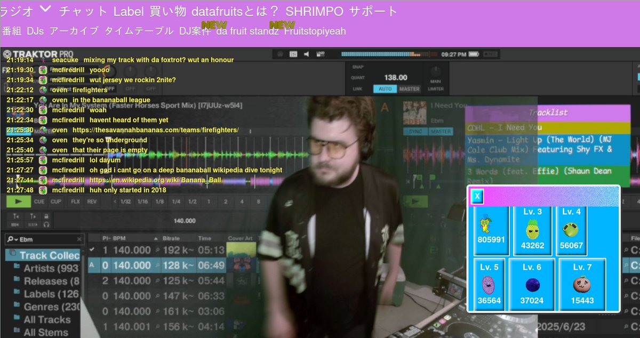
Task: Toggle SNAP in Traktor master panel
Action: pos(357,67)
